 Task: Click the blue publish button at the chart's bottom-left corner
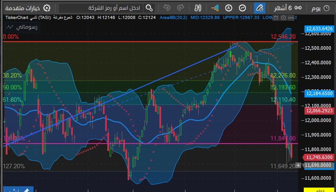[x=18, y=189]
